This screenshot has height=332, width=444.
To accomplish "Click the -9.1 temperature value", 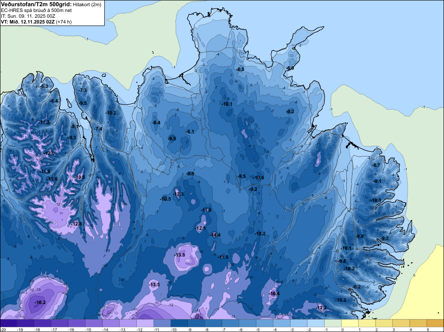I will click(377, 182).
